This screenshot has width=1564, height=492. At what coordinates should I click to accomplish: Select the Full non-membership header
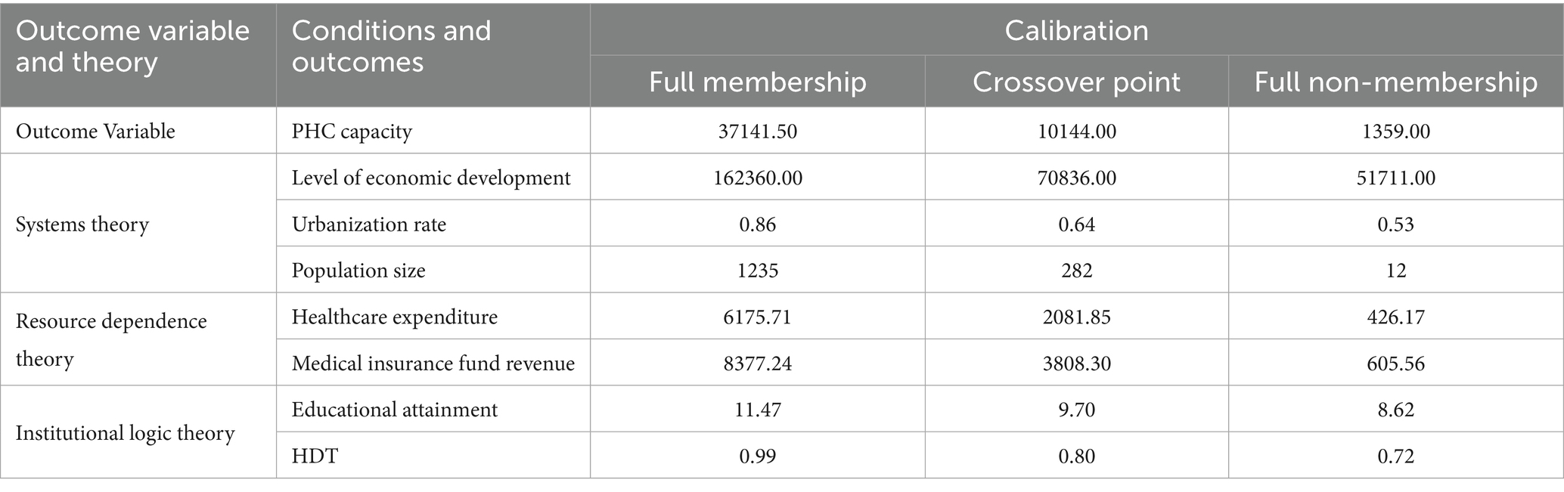click(1395, 82)
